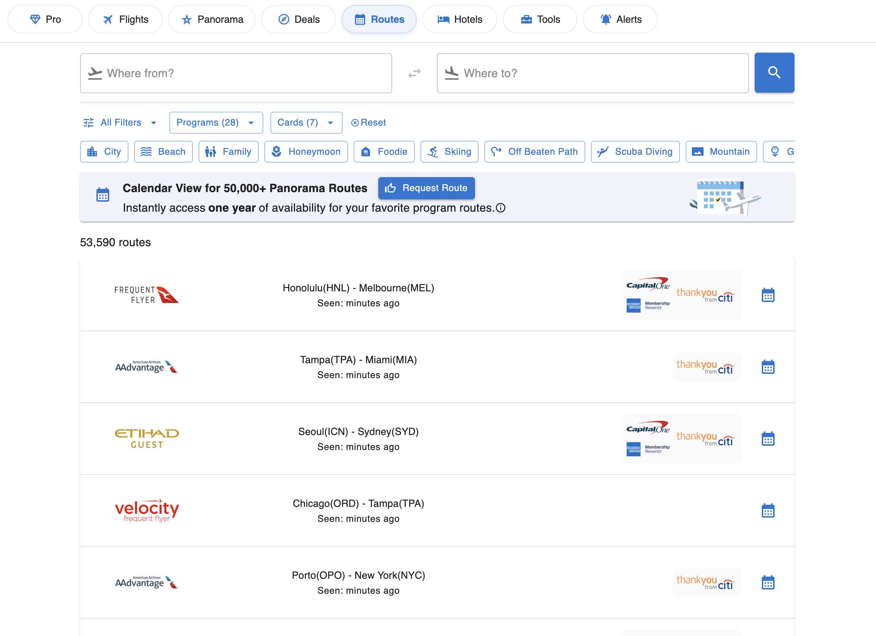Click the Velocity Frequent Flyer logo
This screenshot has width=876, height=636.
pyautogui.click(x=147, y=510)
